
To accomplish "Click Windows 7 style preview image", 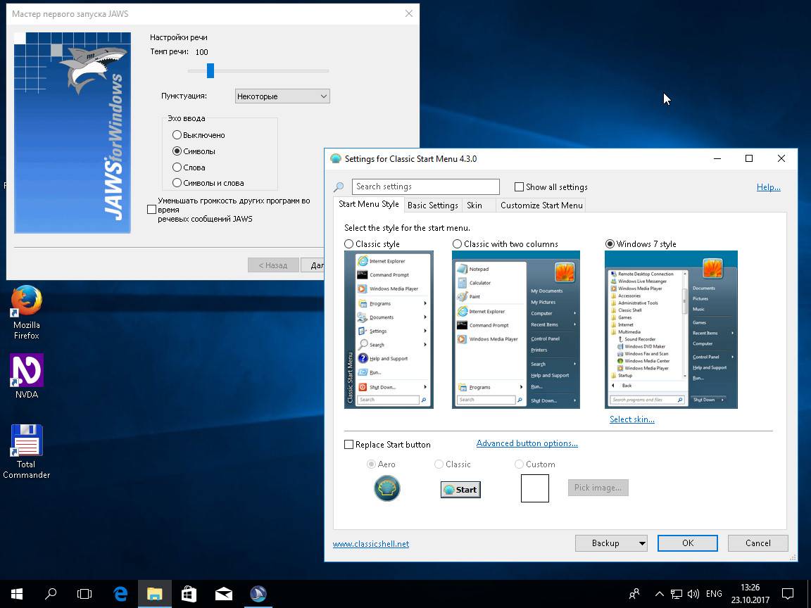I will coord(672,330).
